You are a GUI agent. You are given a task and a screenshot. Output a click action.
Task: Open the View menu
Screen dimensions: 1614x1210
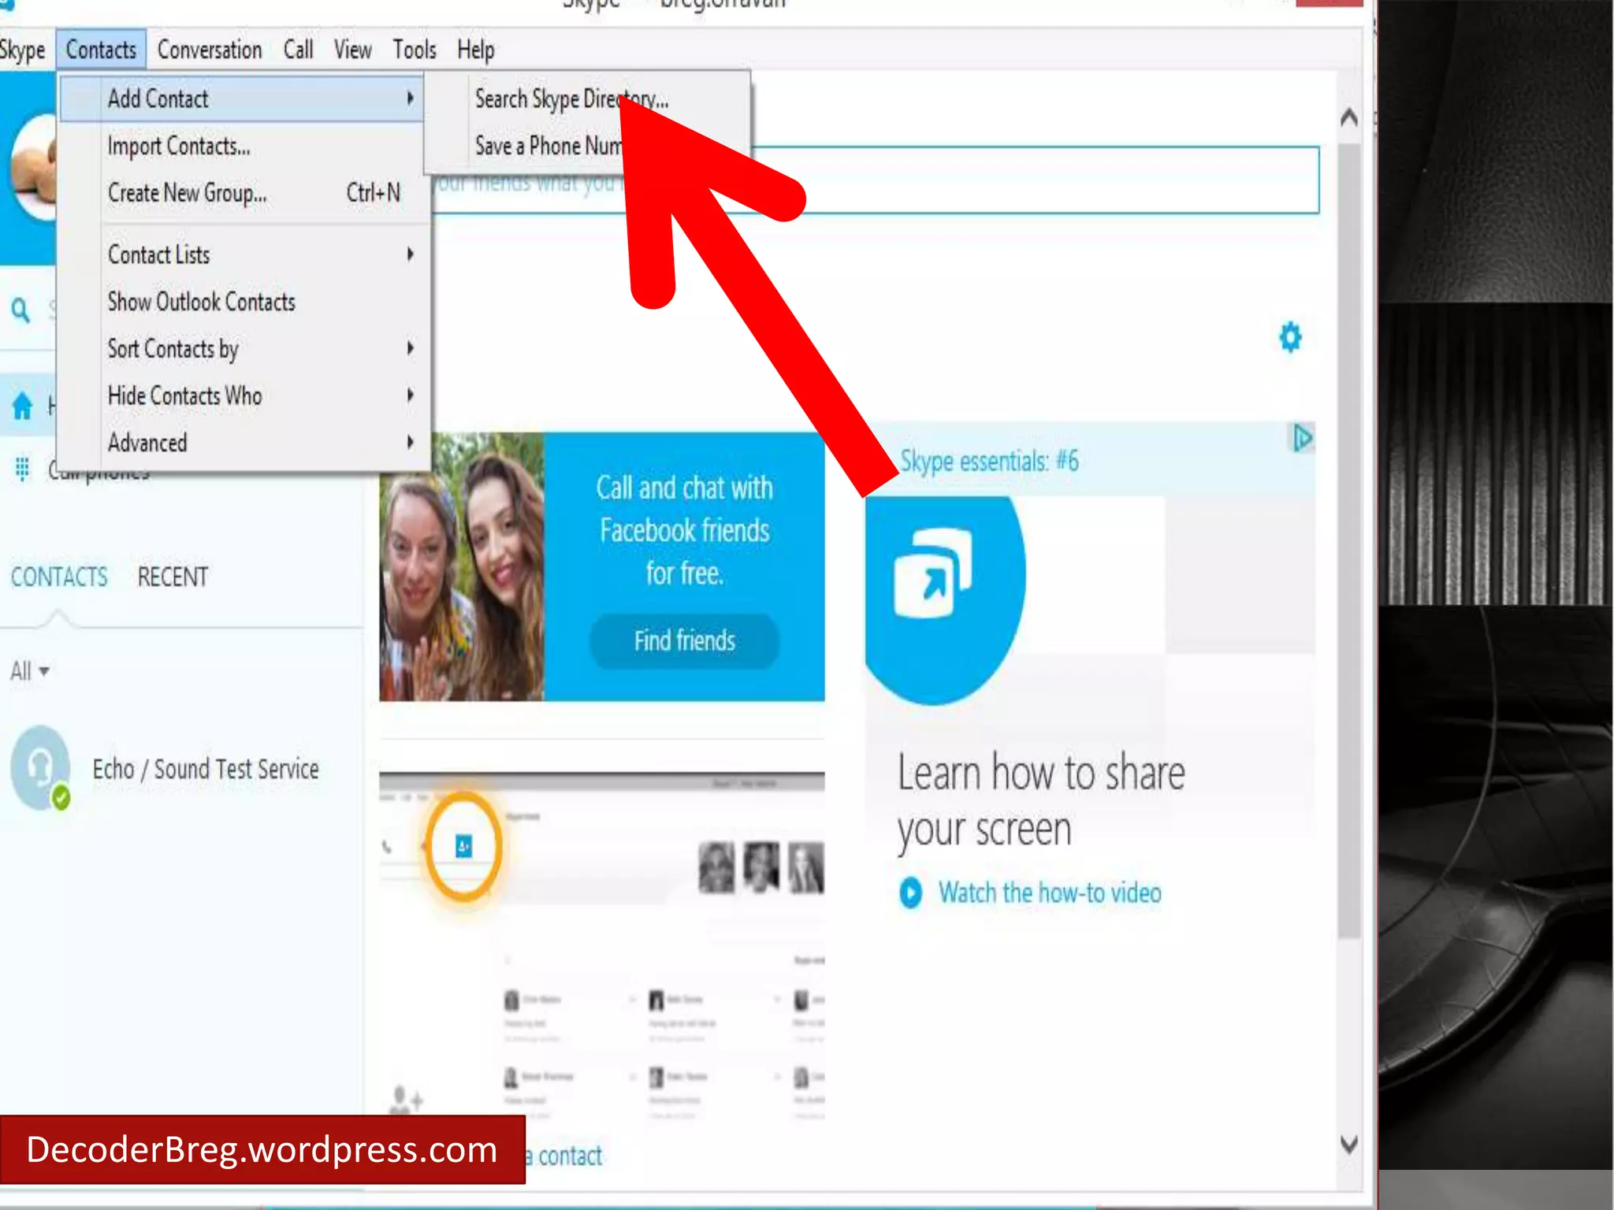click(x=352, y=50)
